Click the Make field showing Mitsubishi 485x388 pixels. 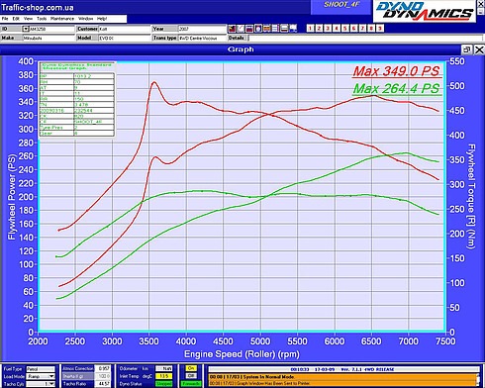48,38
